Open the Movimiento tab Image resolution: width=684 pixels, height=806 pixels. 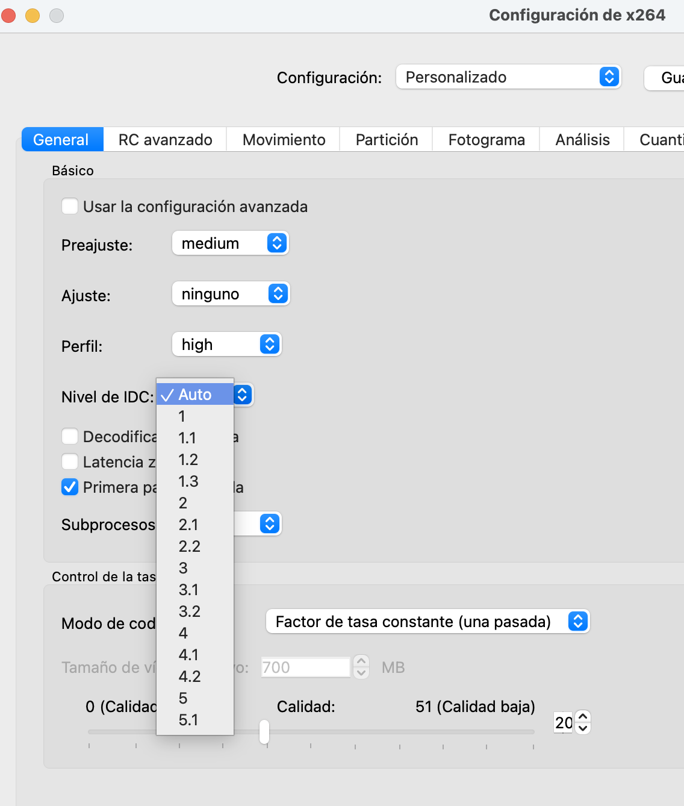click(282, 139)
